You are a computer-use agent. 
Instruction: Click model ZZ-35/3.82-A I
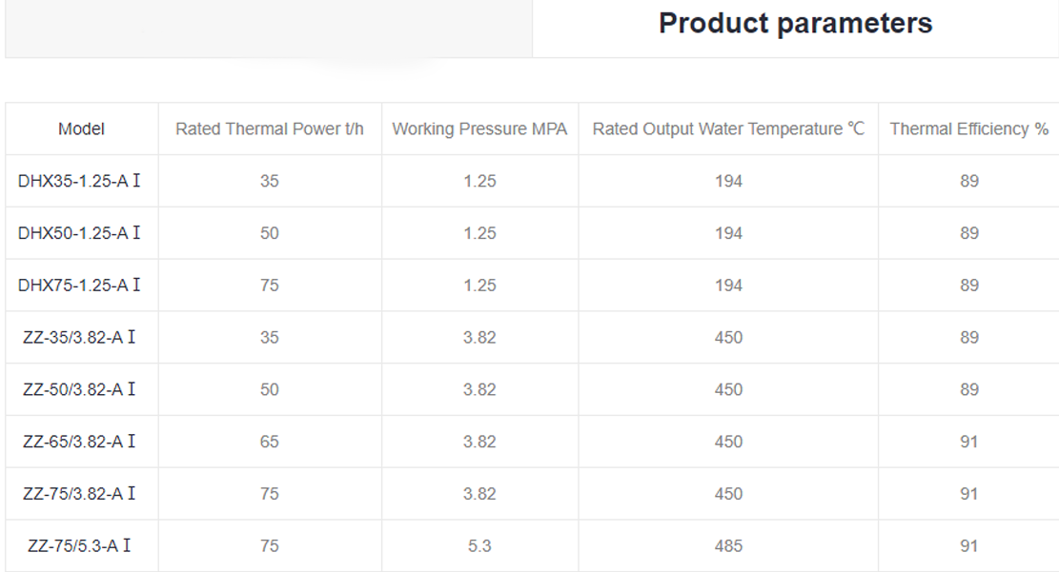coord(79,338)
